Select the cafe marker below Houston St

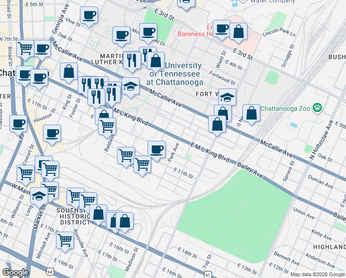52,134
